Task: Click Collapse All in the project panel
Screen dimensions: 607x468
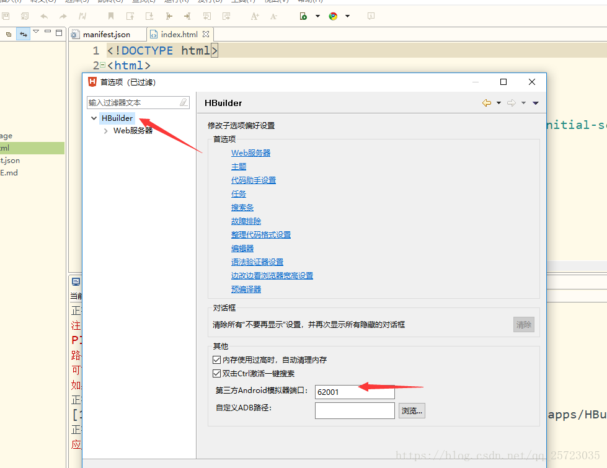Action: 9,35
